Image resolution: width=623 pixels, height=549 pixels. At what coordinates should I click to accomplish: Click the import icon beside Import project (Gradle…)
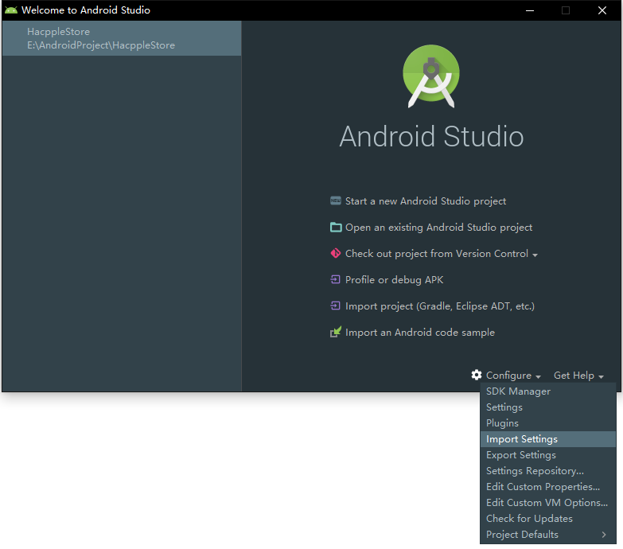335,306
